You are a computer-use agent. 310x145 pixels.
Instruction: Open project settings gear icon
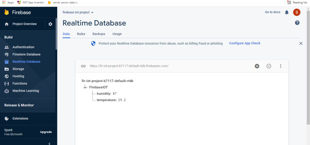tap(50, 24)
